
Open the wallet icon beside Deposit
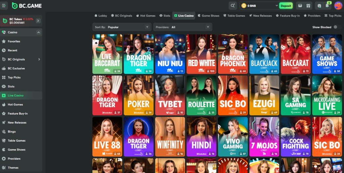click(300, 6)
